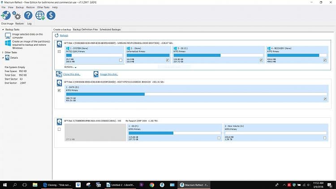Open the View menu

(x=10, y=7)
